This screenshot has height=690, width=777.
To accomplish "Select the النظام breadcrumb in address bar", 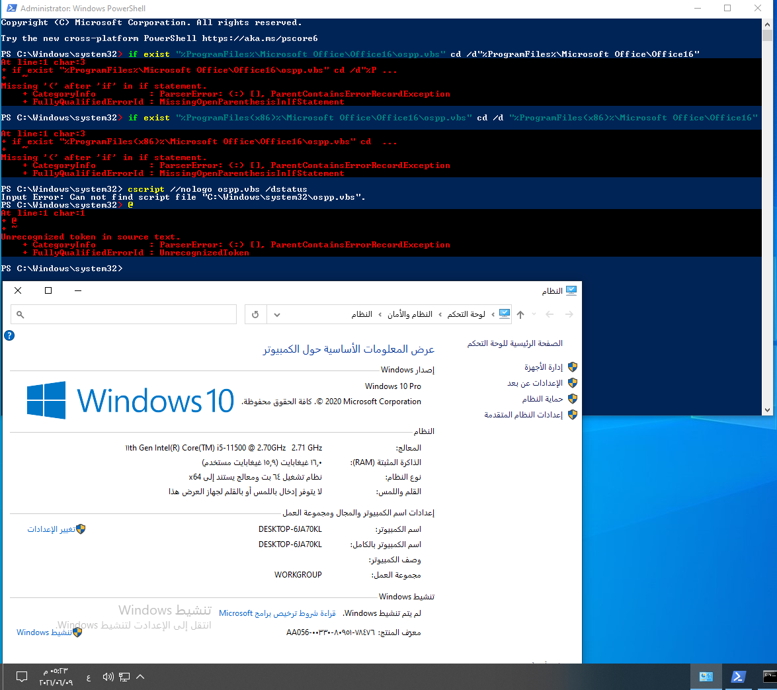I will click(x=362, y=314).
